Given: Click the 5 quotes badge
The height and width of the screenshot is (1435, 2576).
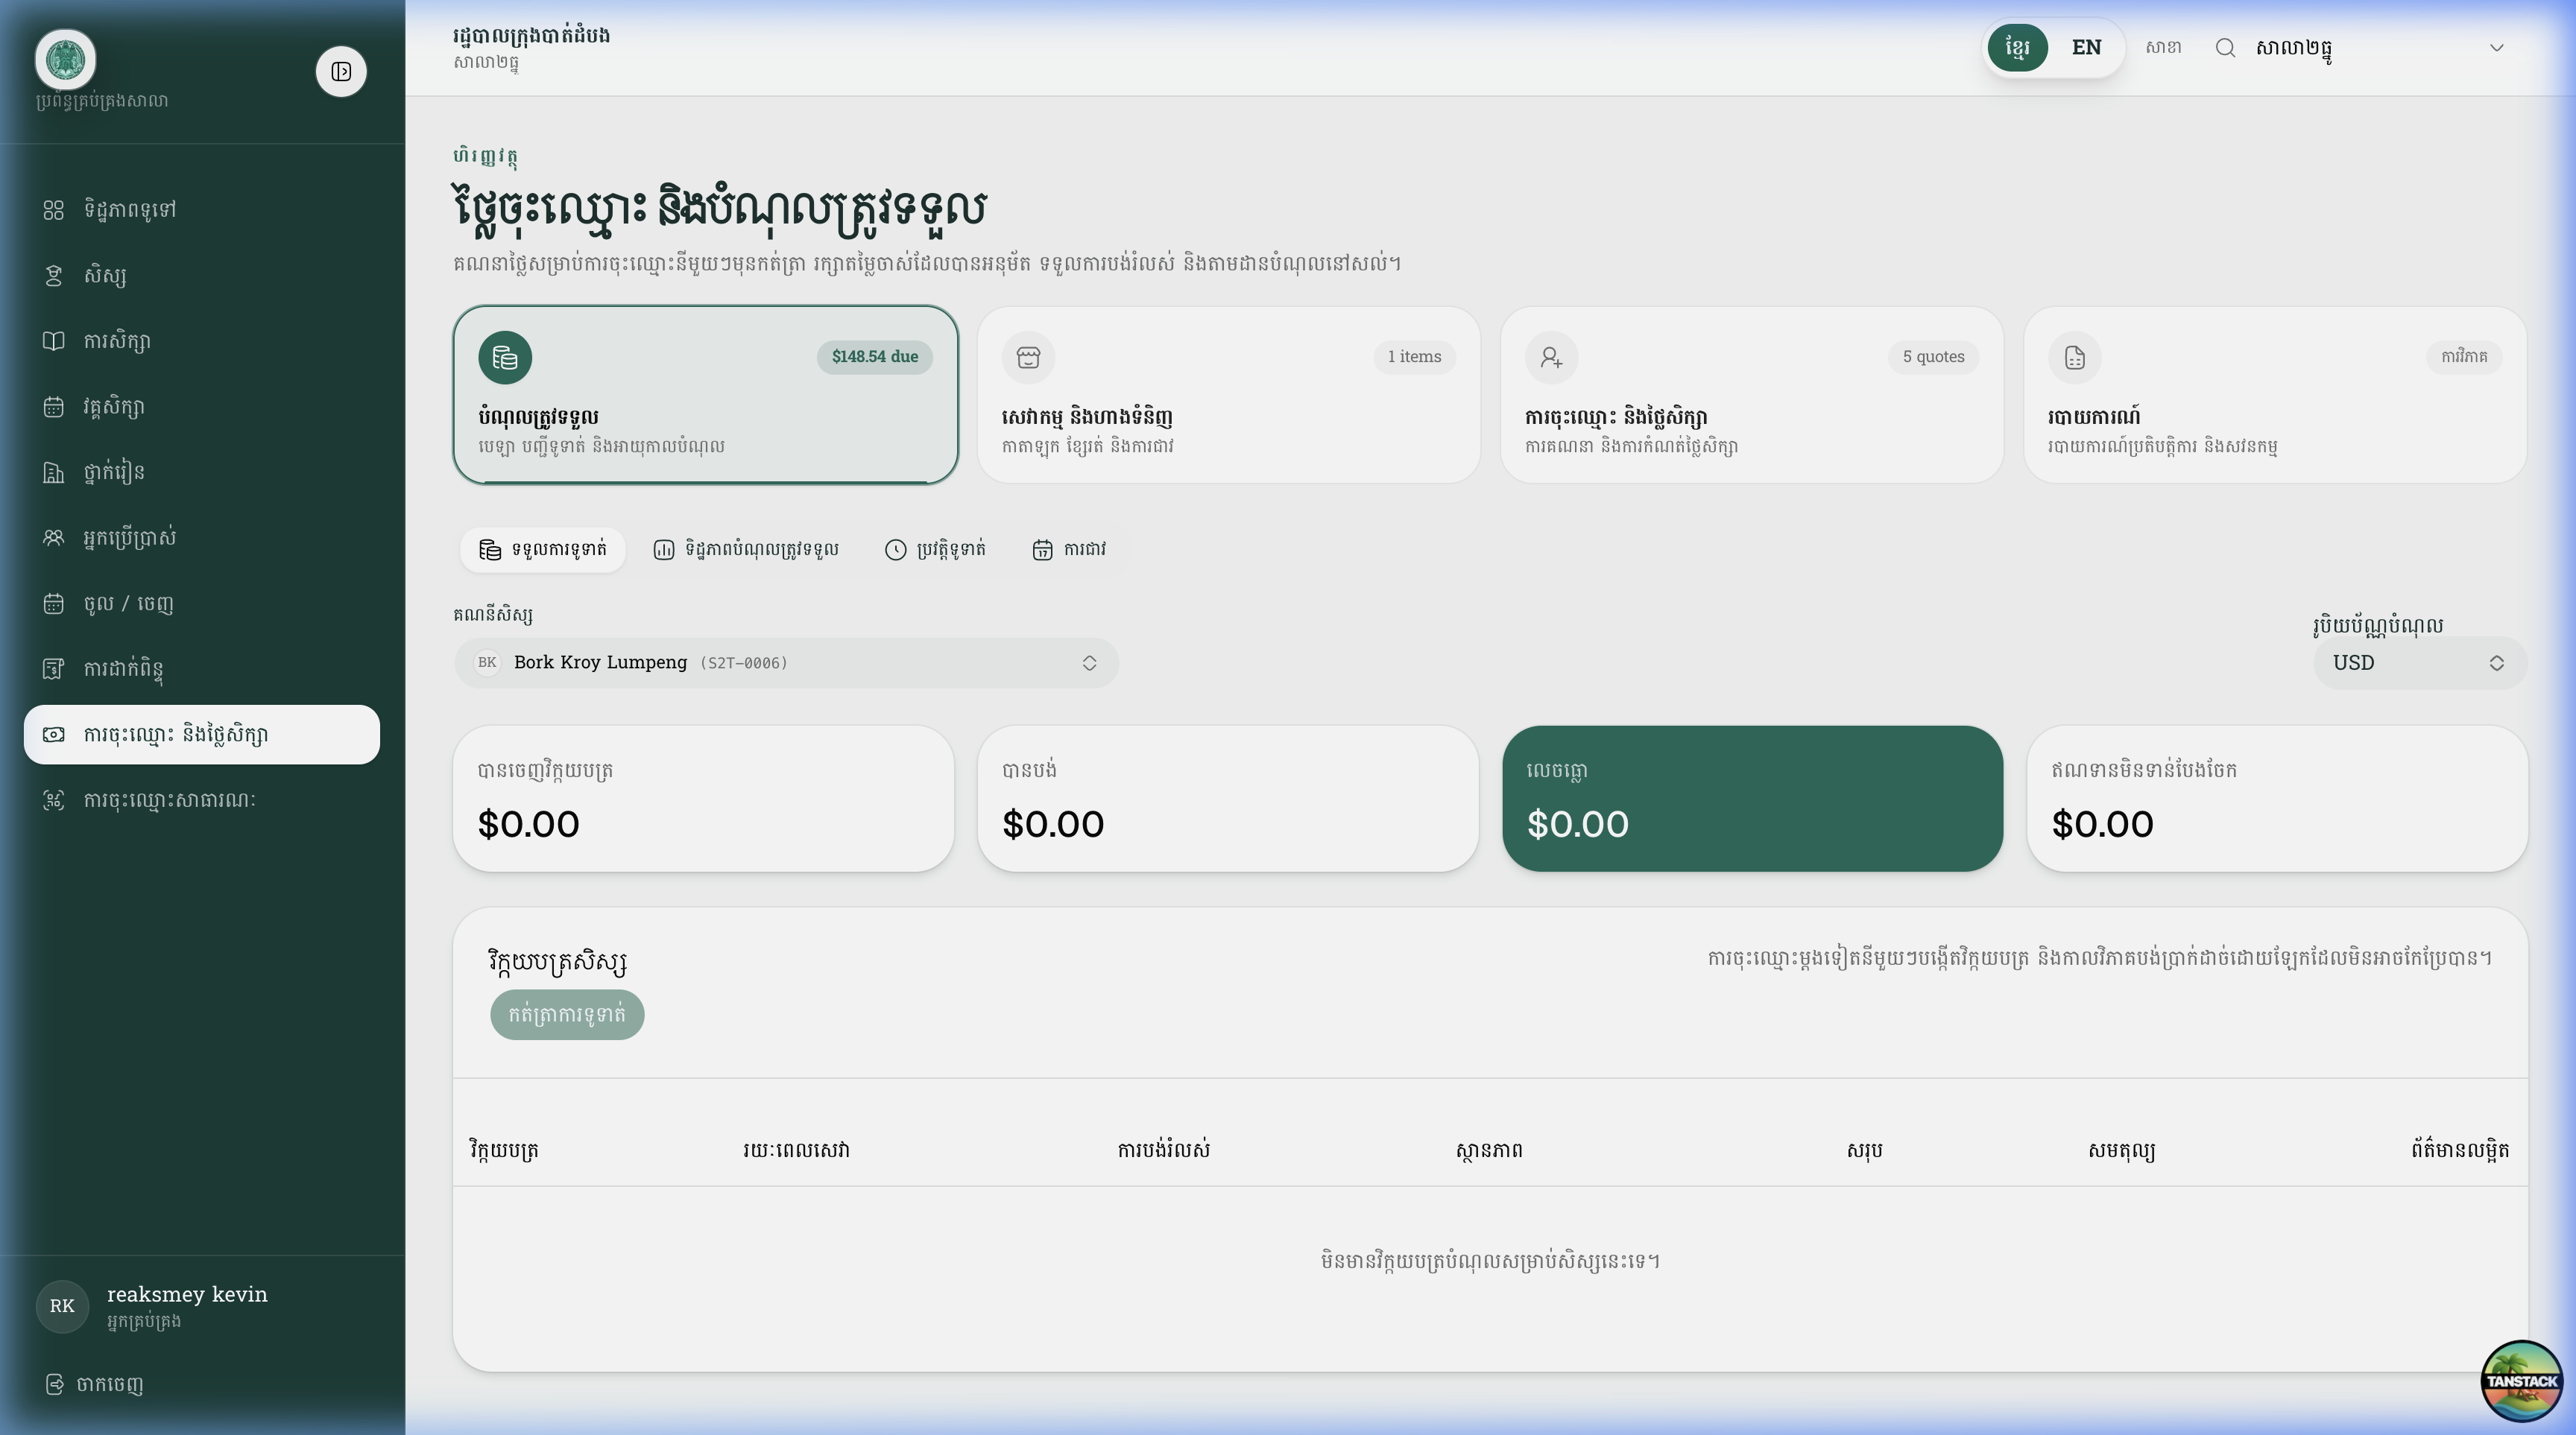Looking at the screenshot, I should coord(1933,357).
